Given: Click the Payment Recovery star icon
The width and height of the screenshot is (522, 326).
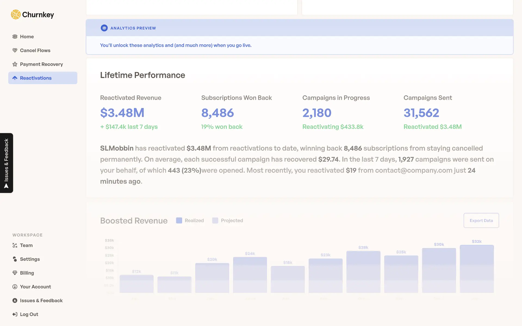Looking at the screenshot, I should (15, 64).
